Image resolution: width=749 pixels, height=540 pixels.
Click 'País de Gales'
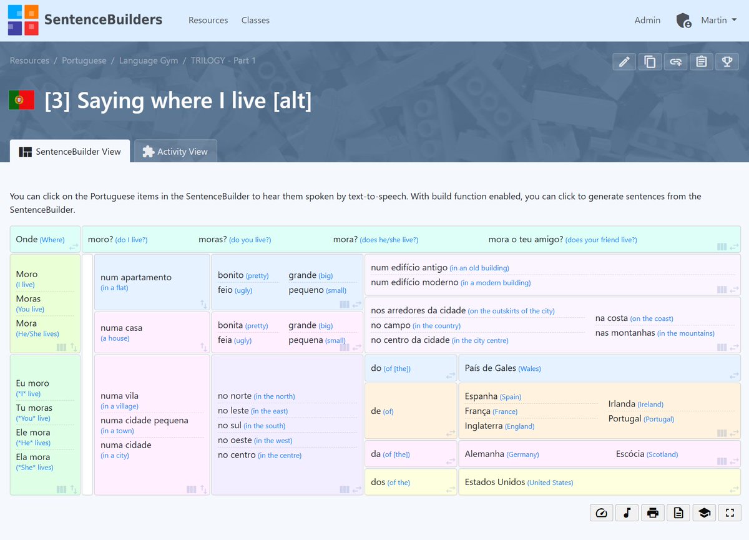click(x=491, y=368)
